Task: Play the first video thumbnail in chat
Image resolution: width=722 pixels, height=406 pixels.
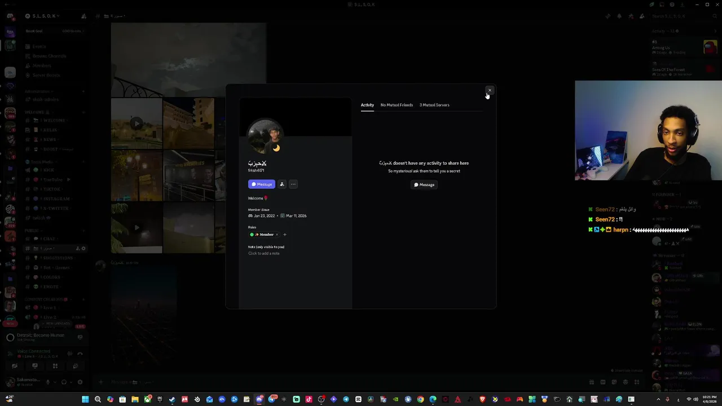Action: pyautogui.click(x=137, y=123)
